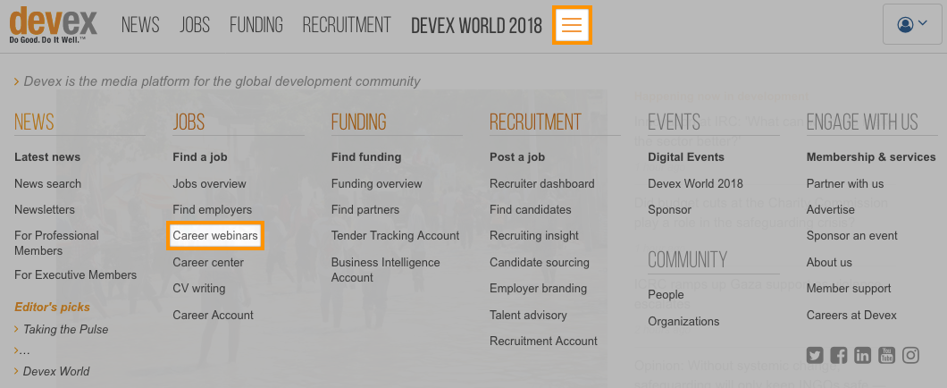The height and width of the screenshot is (388, 947).
Task: Open the Instagram social icon
Action: coord(910,355)
